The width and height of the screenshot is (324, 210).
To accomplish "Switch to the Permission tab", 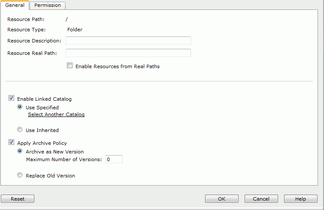I will click(48, 6).
